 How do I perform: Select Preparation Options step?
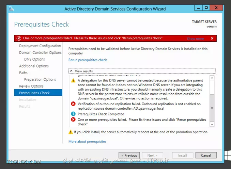40,79
